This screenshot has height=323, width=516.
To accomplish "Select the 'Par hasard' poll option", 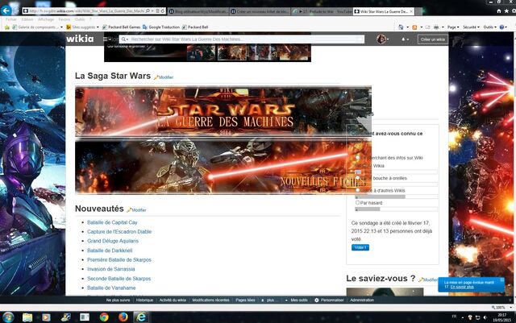I will click(x=357, y=203).
